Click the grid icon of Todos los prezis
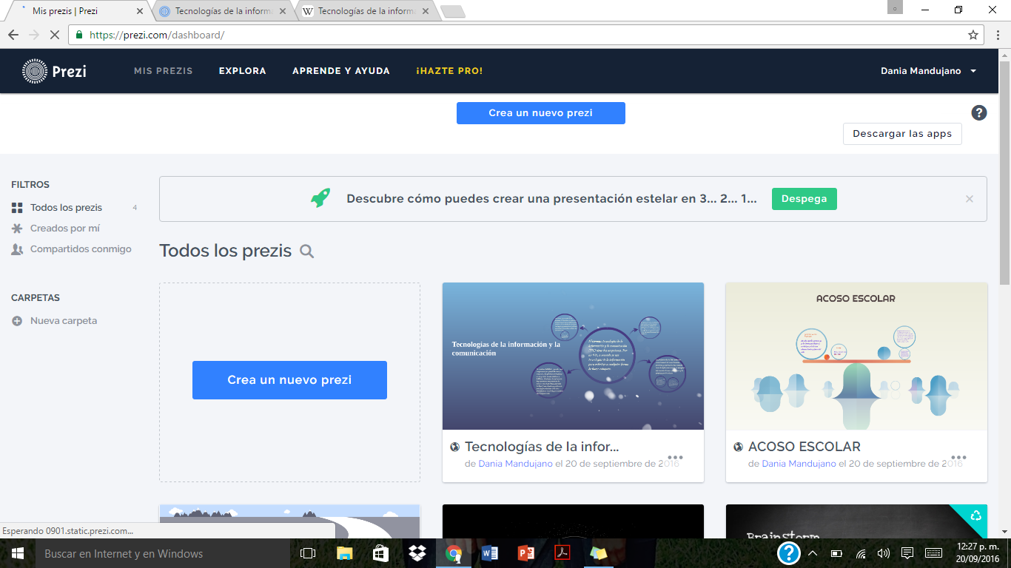Viewport: 1011px width, 568px height. (17, 208)
